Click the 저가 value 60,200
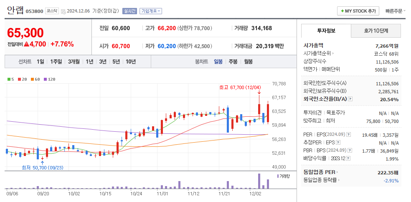 click(167, 46)
